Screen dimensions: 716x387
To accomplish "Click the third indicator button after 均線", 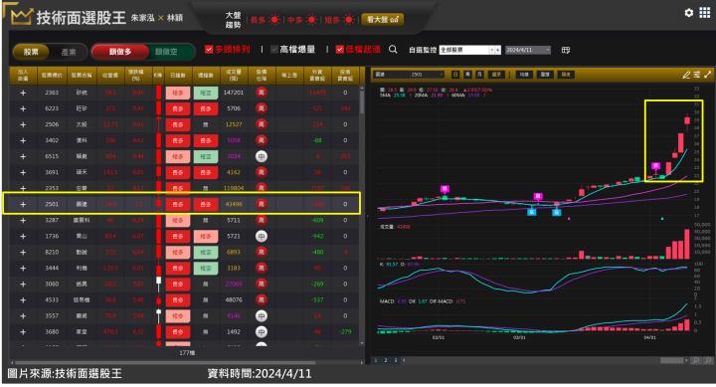I will pos(565,75).
